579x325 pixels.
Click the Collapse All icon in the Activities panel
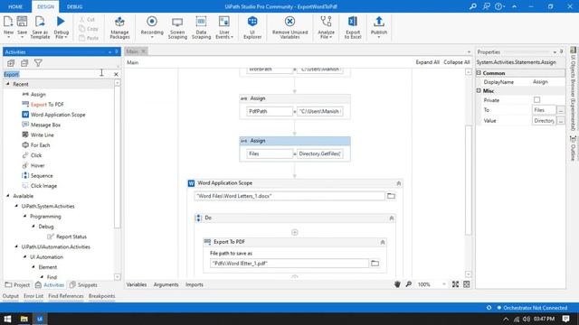tap(24, 63)
